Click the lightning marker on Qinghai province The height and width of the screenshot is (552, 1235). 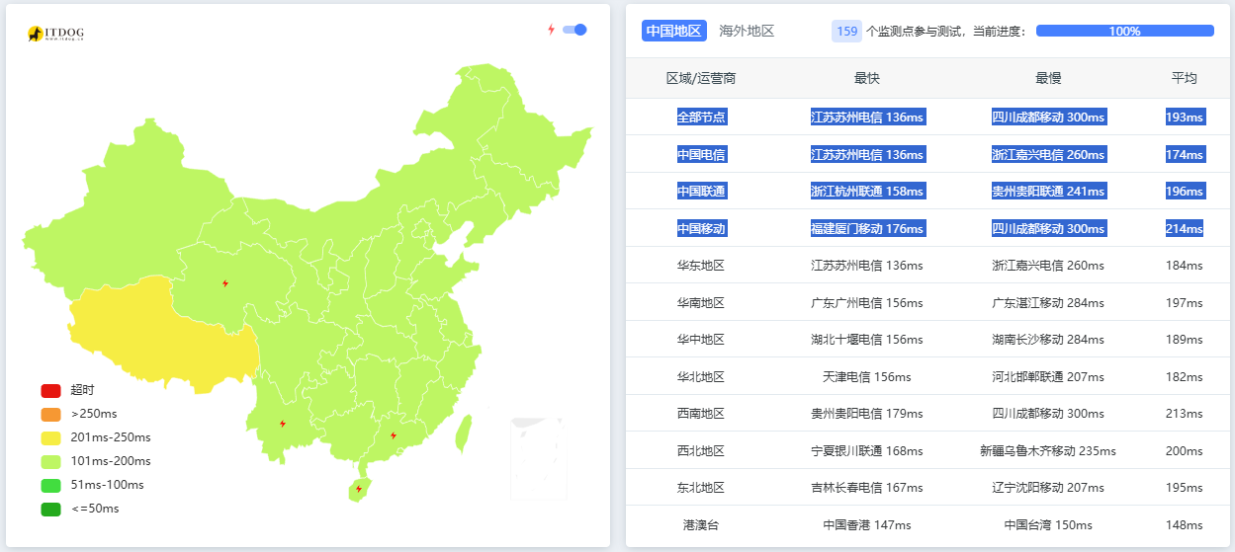(225, 283)
